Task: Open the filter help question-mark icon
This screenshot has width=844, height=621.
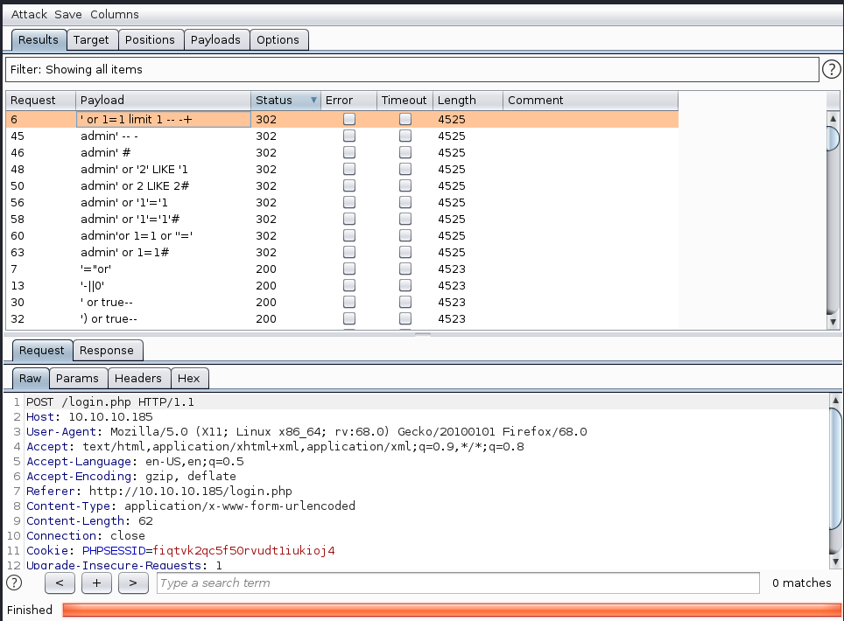Action: click(x=831, y=69)
